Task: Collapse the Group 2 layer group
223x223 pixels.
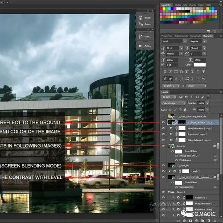Action: tap(169, 192)
